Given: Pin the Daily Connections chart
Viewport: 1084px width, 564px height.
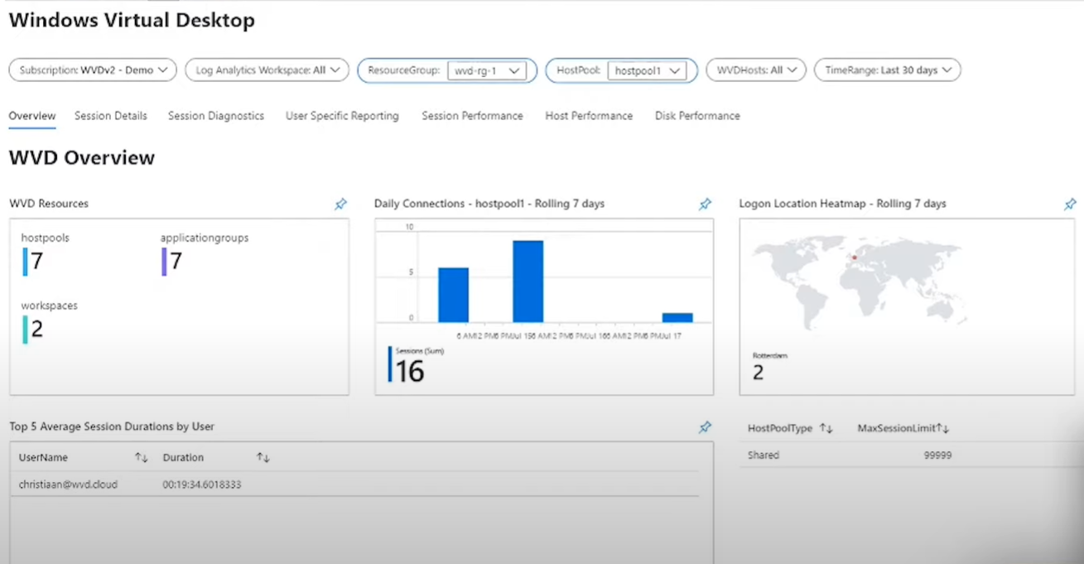Looking at the screenshot, I should pos(705,204).
